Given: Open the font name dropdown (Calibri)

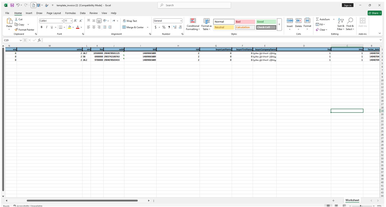Looking at the screenshot, I should click(62, 21).
